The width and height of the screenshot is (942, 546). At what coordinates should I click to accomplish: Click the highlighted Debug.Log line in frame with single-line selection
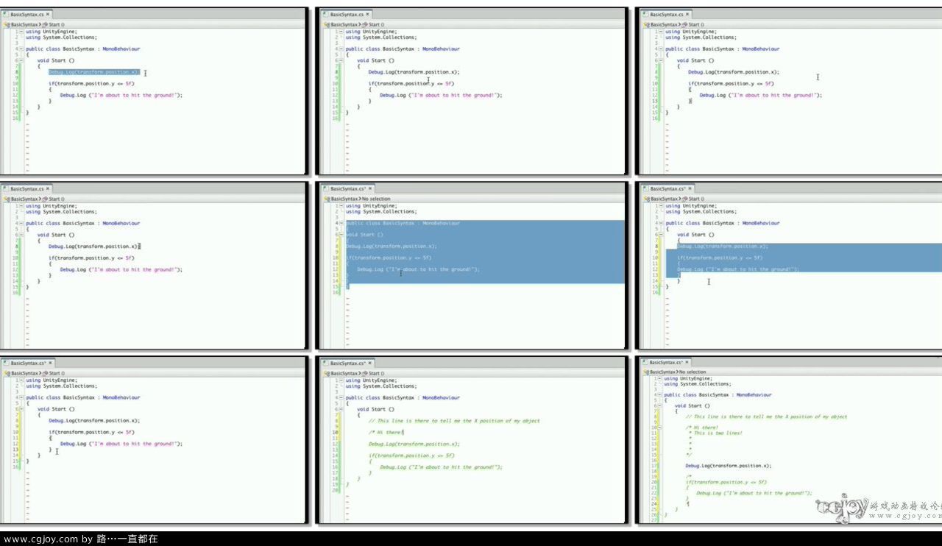click(x=93, y=72)
